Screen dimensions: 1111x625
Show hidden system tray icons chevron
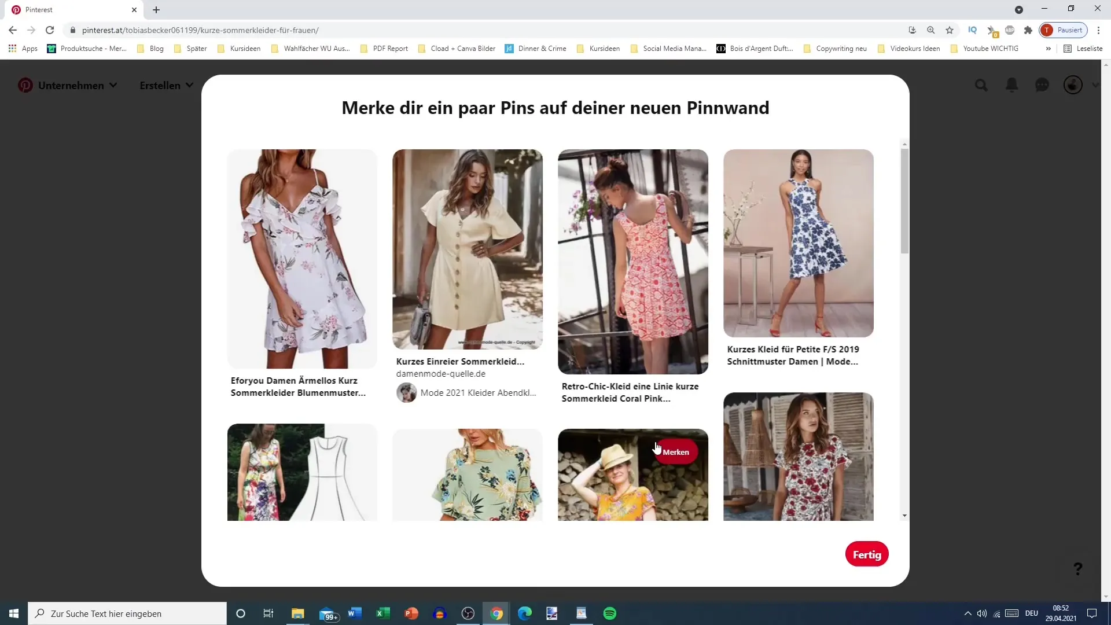[967, 613]
